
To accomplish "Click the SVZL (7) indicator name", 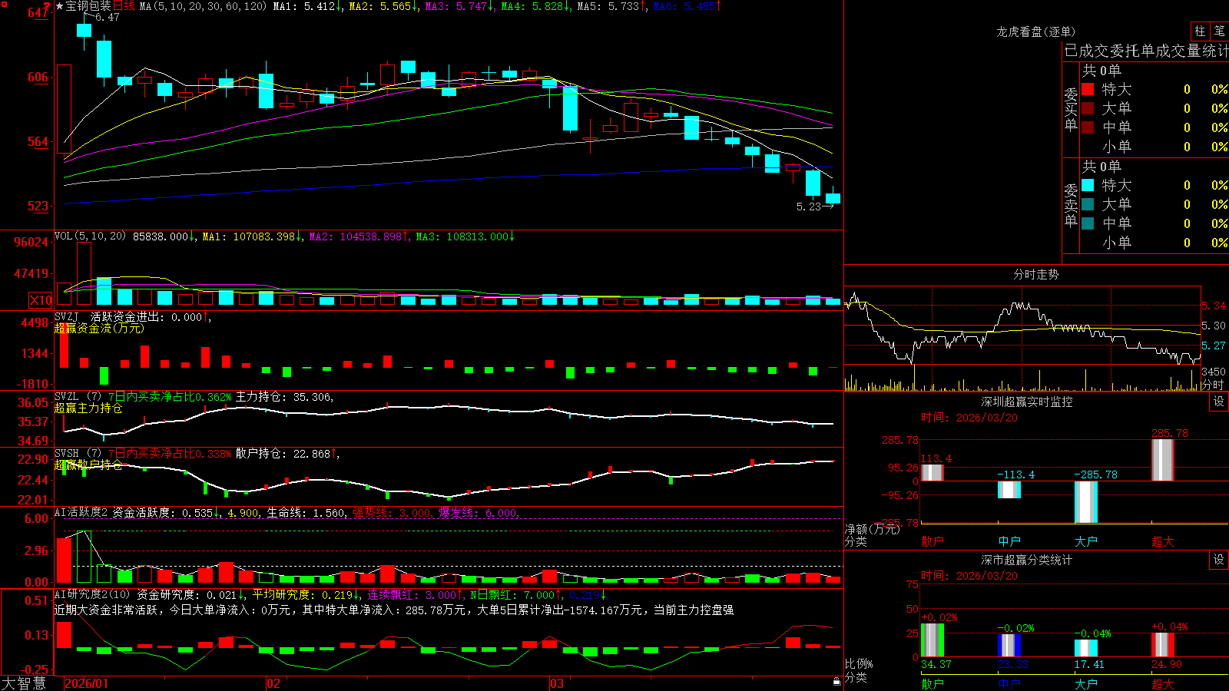I will coord(78,397).
